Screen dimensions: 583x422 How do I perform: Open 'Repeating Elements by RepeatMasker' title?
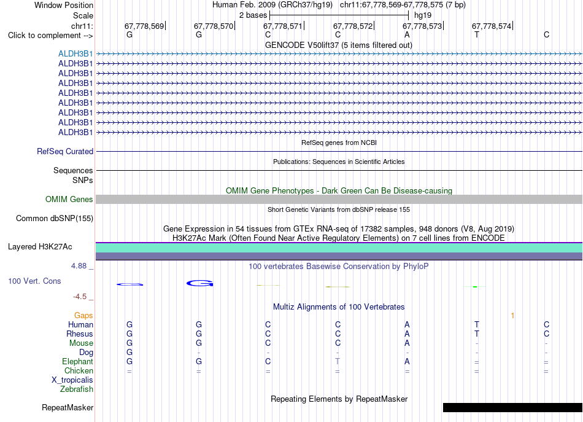click(339, 399)
